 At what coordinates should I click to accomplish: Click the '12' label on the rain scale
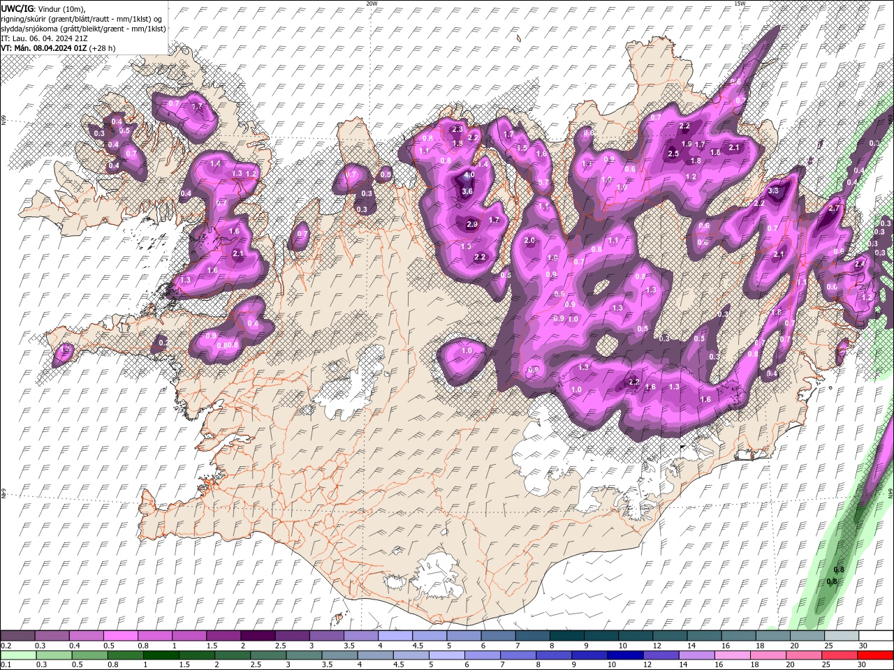647,665
